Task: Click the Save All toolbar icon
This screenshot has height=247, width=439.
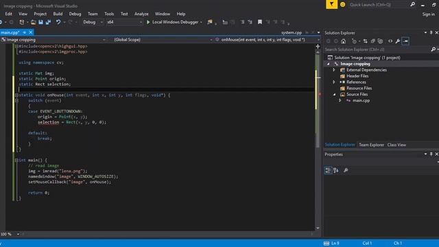Action: (x=48, y=22)
